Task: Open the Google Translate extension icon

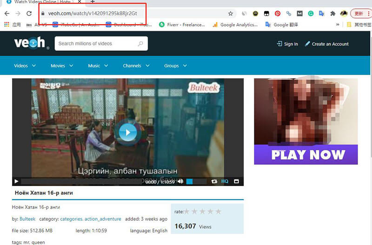Action: coord(321,13)
